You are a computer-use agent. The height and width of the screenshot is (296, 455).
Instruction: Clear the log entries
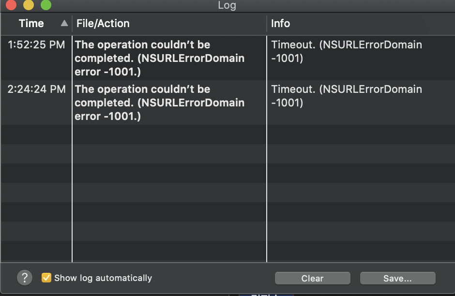click(313, 278)
